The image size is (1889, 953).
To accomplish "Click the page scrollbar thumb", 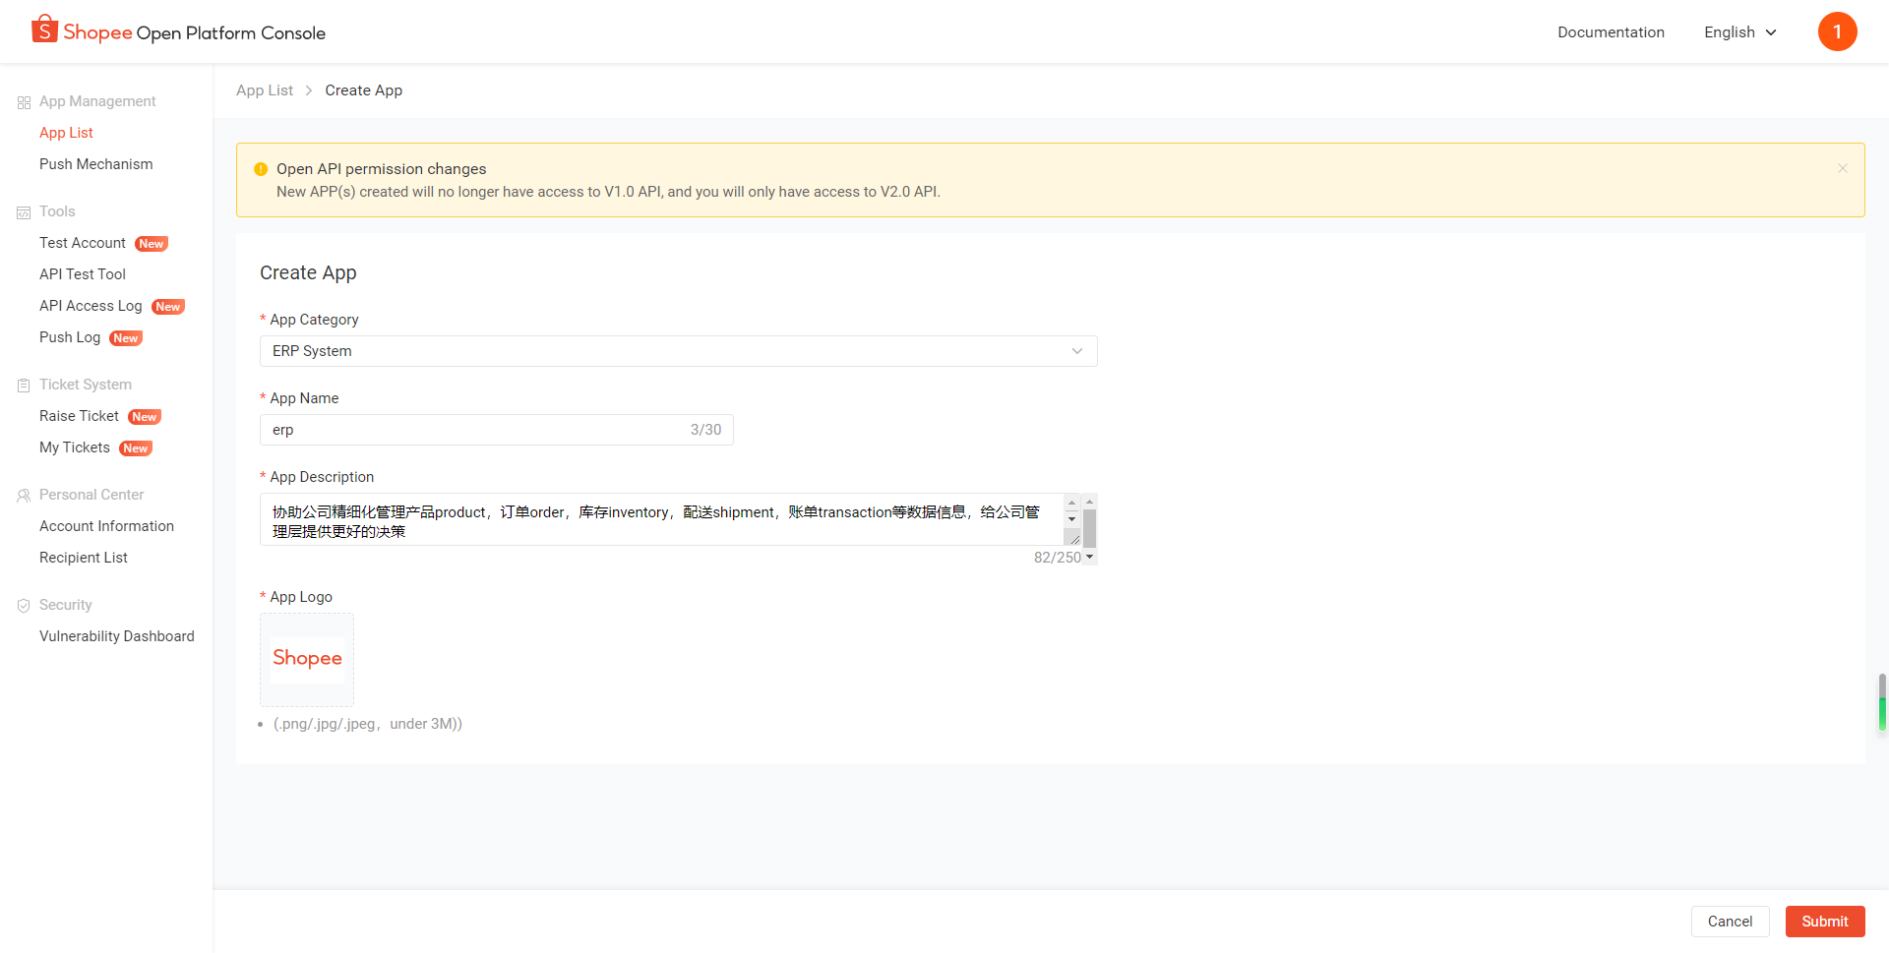I will click(1882, 701).
